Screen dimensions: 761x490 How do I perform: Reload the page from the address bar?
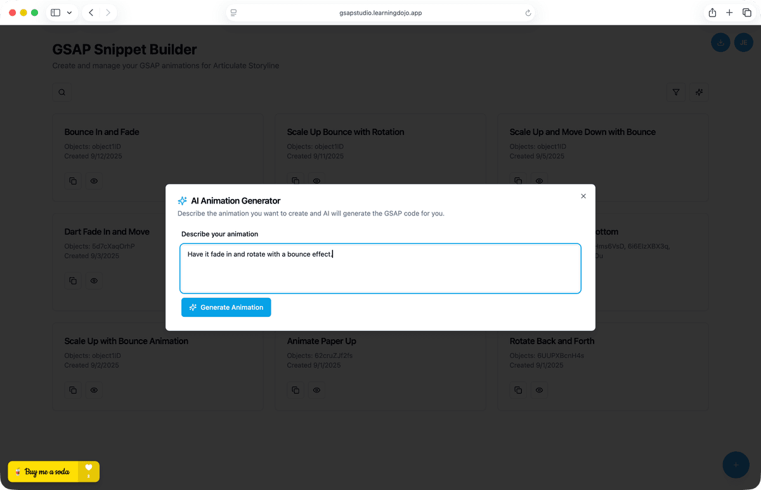528,13
